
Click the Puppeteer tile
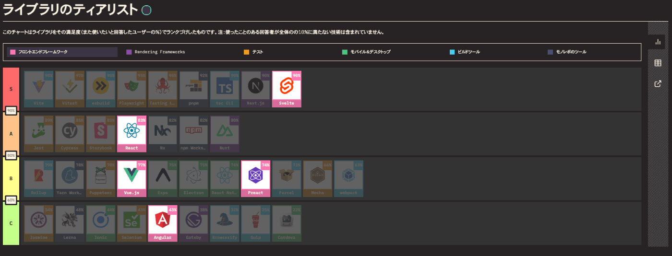[101, 179]
